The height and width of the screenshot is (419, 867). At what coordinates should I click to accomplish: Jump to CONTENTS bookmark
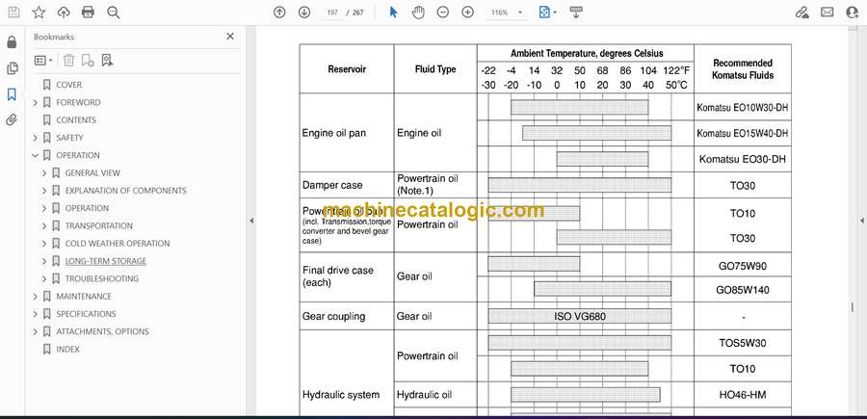[x=76, y=120]
